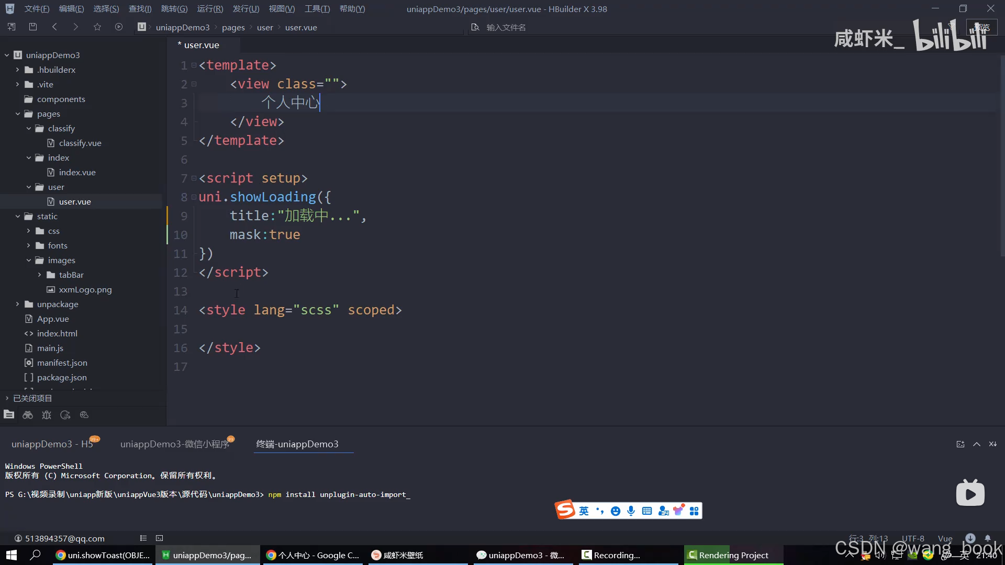Collapse the classify folder
Image resolution: width=1005 pixels, height=565 pixels.
tap(28, 128)
